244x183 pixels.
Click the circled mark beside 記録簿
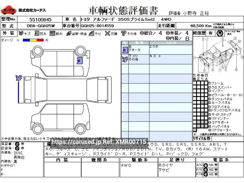tap(17, 148)
